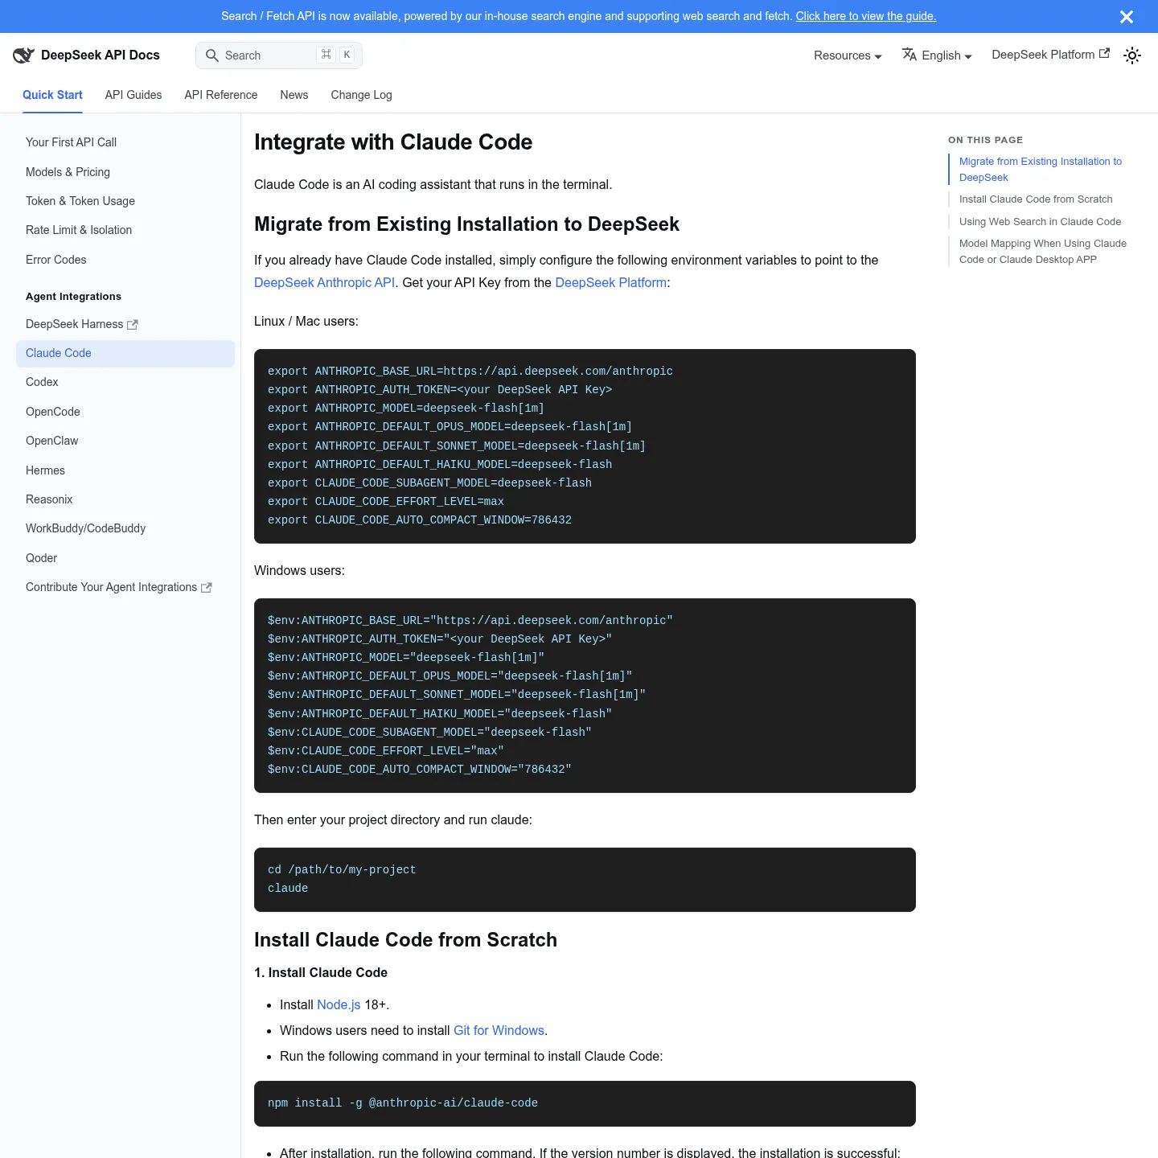Image resolution: width=1158 pixels, height=1158 pixels.
Task: Open the Reasonix integration page
Action: click(x=125, y=499)
